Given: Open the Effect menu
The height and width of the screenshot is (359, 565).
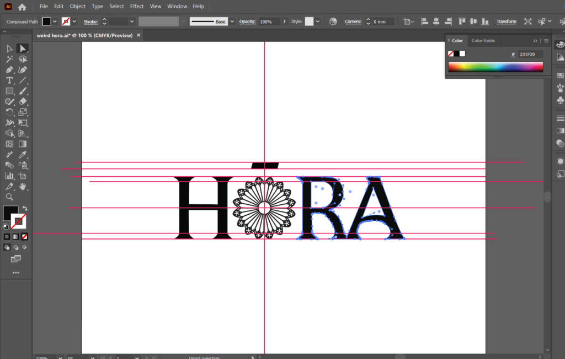Looking at the screenshot, I should coord(137,7).
